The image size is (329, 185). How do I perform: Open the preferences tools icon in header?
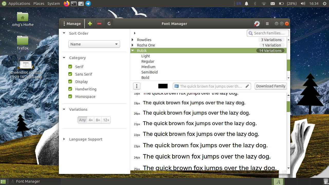click(x=257, y=24)
